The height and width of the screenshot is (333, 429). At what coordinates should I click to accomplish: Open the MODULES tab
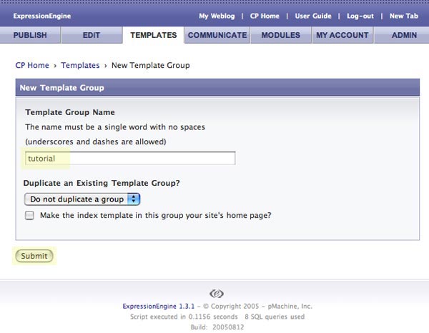pos(281,35)
